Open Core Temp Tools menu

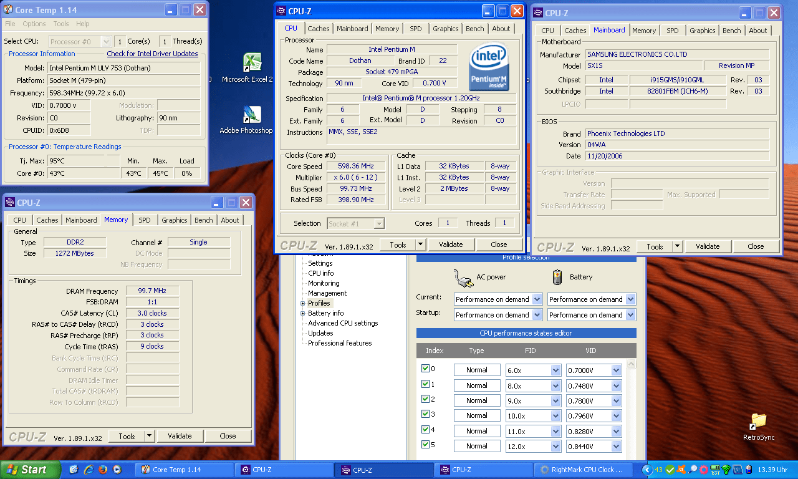tap(61, 24)
